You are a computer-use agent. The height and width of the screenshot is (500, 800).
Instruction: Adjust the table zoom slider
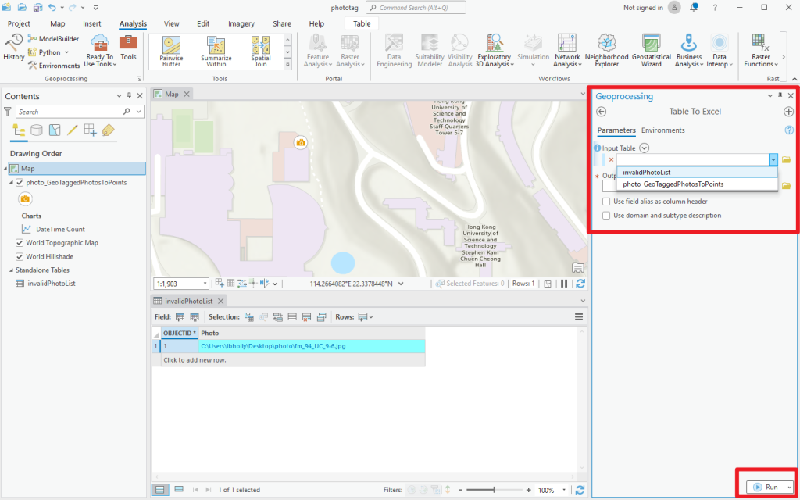tap(494, 490)
